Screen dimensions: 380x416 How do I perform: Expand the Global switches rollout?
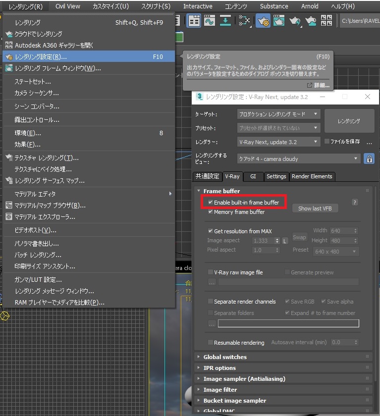[199, 357]
